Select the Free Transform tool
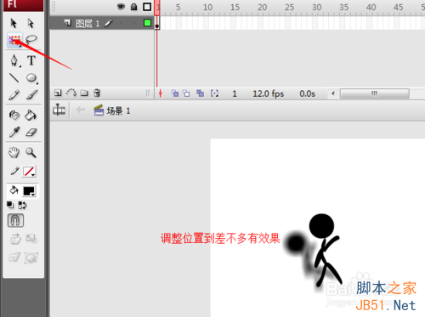425x317 pixels. tap(14, 40)
